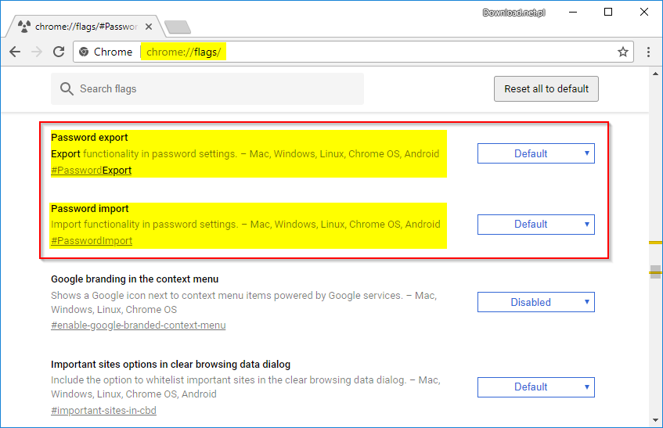The image size is (663, 428).
Task: Follow the #PasswordExport link
Action: [92, 171]
